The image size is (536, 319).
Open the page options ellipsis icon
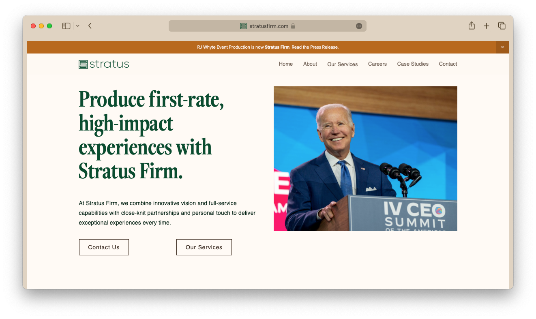[x=359, y=26]
